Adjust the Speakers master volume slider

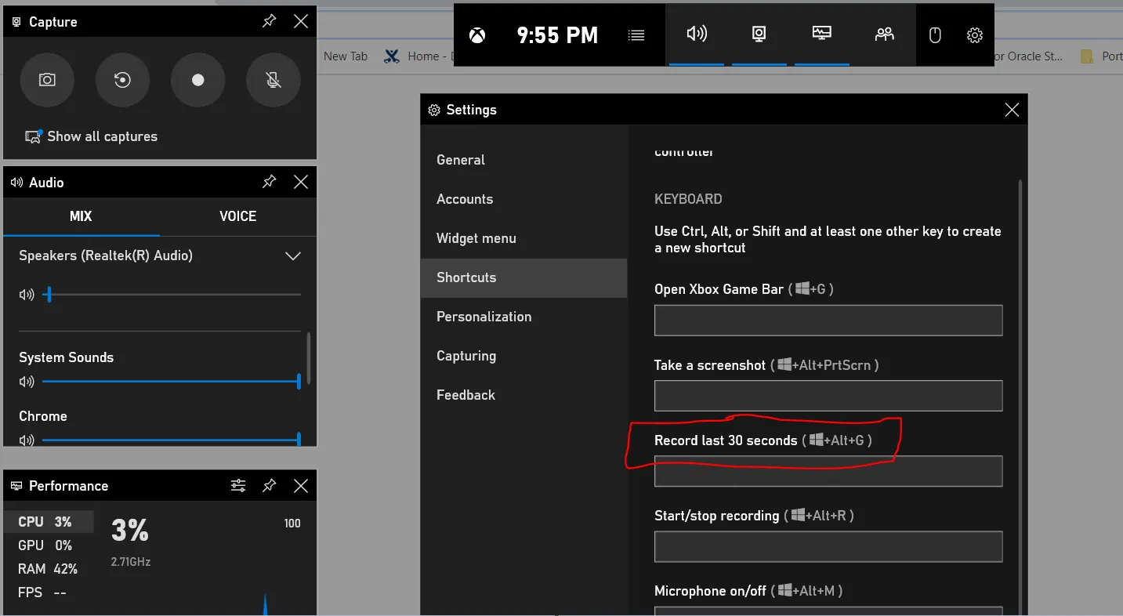[172, 295]
